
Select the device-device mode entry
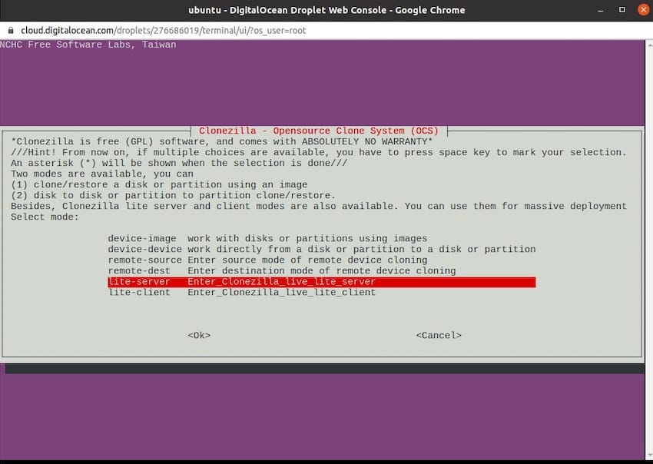[321, 250]
